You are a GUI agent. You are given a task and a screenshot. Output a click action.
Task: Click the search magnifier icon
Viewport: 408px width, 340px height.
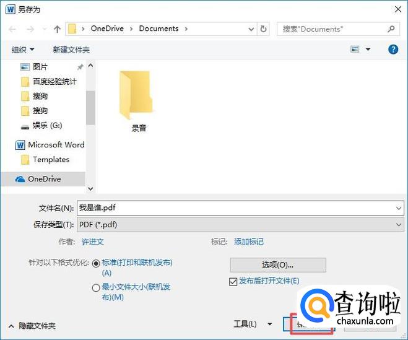click(x=391, y=28)
